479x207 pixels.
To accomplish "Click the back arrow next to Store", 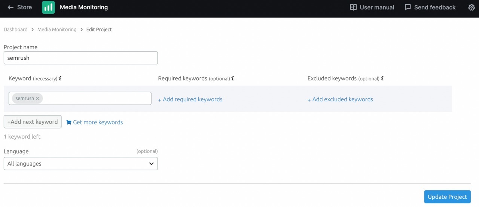I will pyautogui.click(x=10, y=7).
